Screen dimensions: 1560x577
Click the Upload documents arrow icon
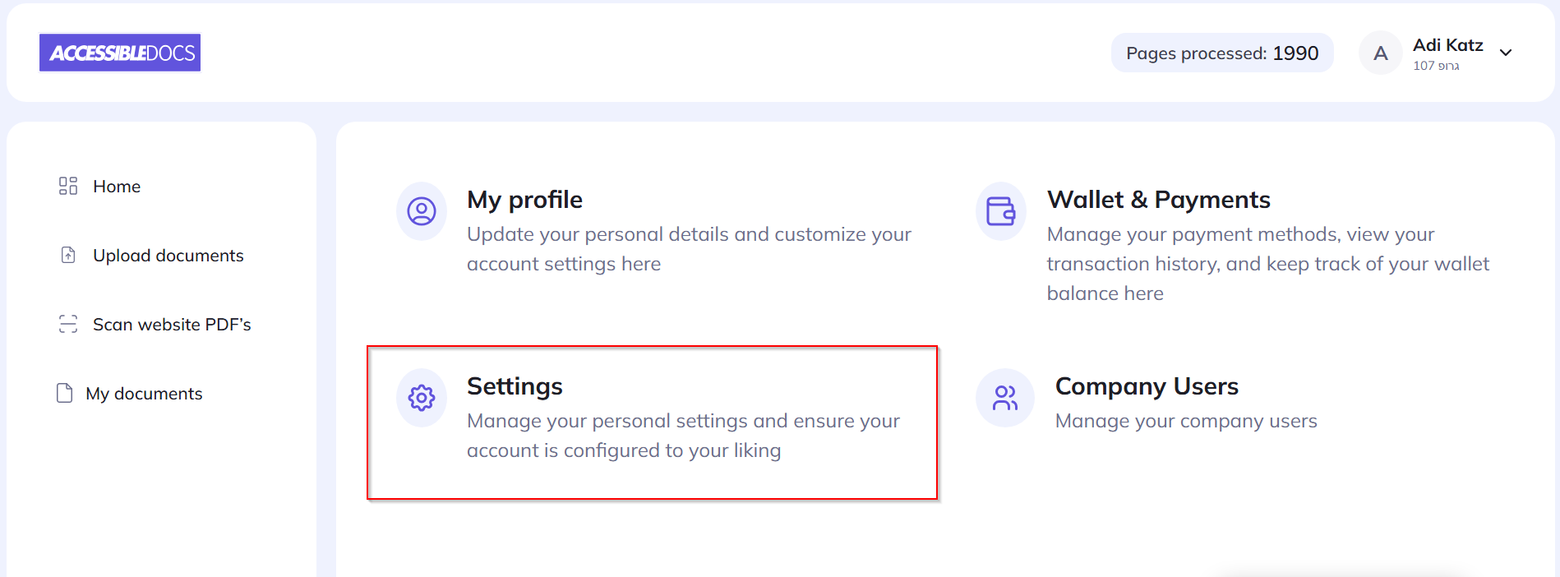click(x=68, y=255)
